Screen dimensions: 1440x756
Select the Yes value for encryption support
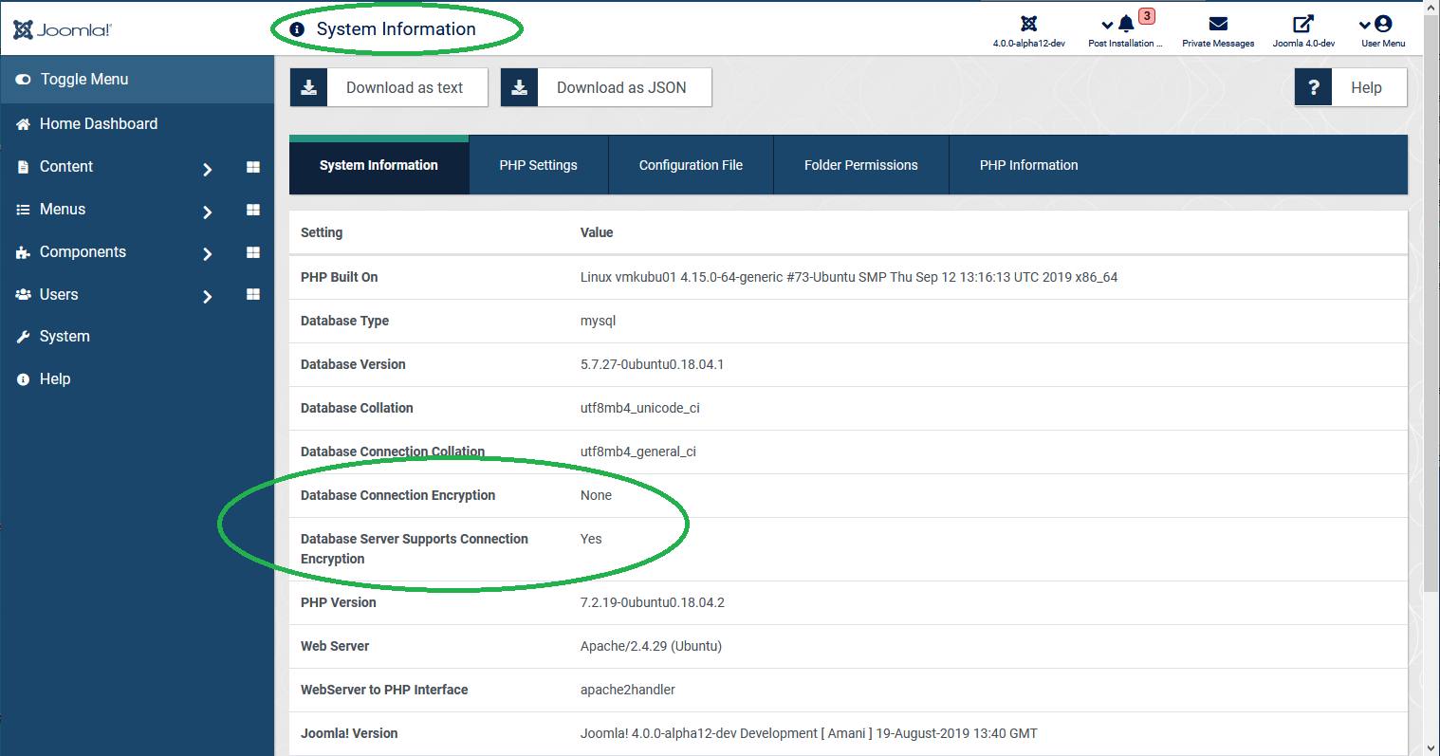[591, 539]
